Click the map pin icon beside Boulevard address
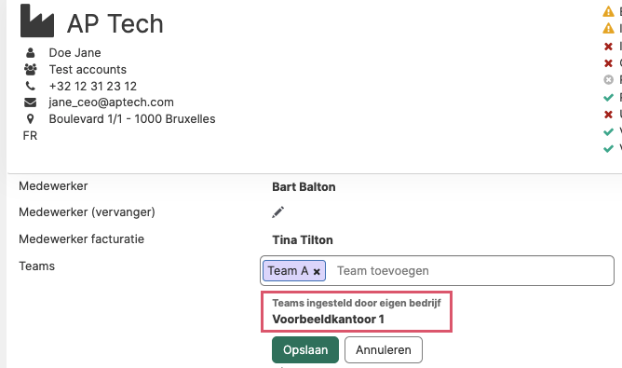This screenshot has height=368, width=622. [x=30, y=118]
